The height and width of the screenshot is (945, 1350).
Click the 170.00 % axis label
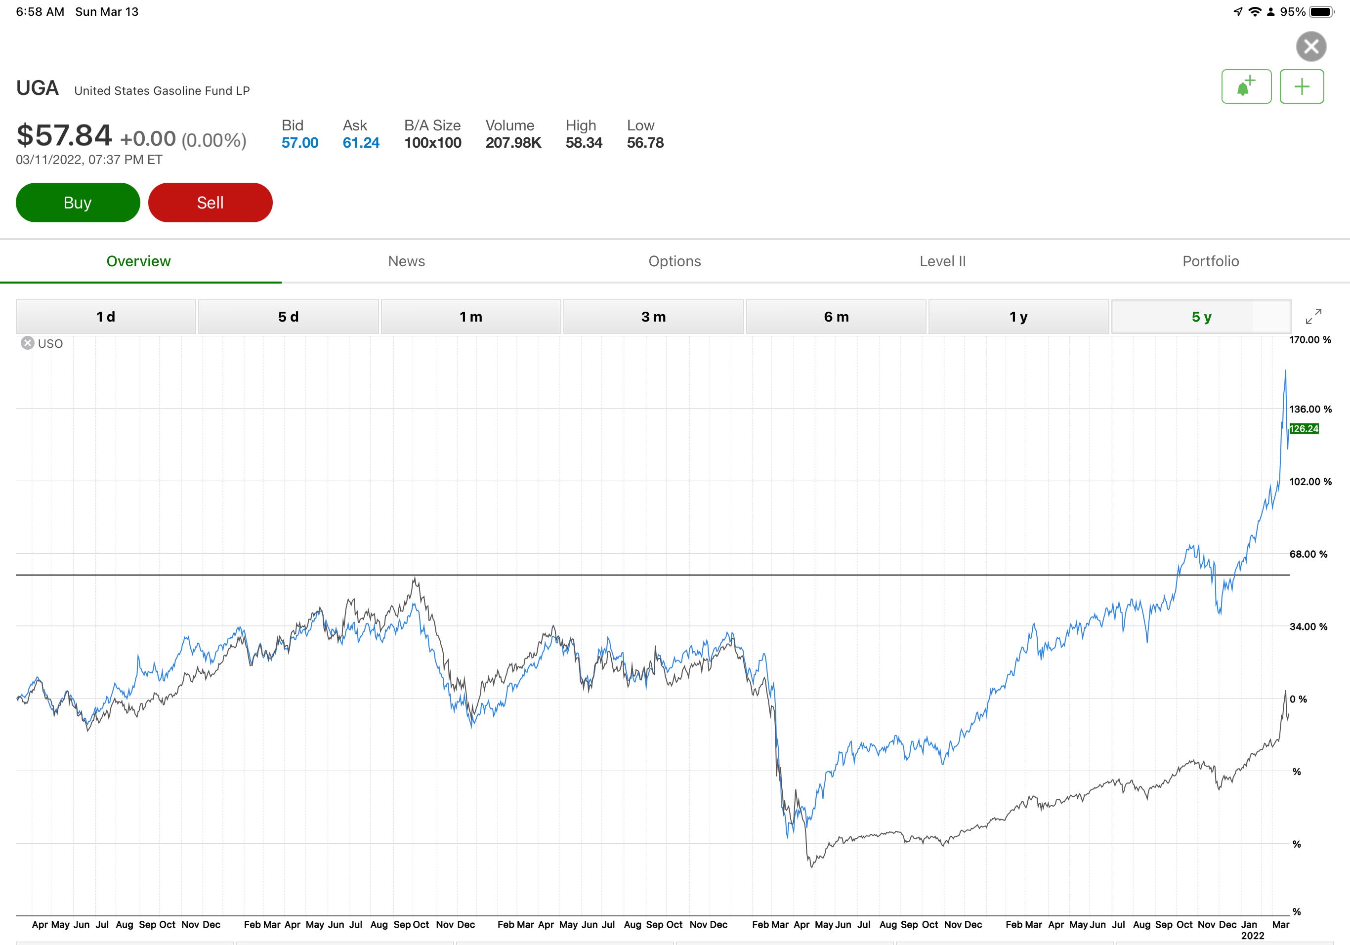tap(1310, 340)
